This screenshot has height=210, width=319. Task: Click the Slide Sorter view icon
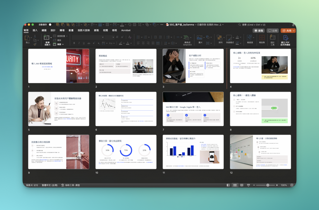pyautogui.click(x=235, y=185)
